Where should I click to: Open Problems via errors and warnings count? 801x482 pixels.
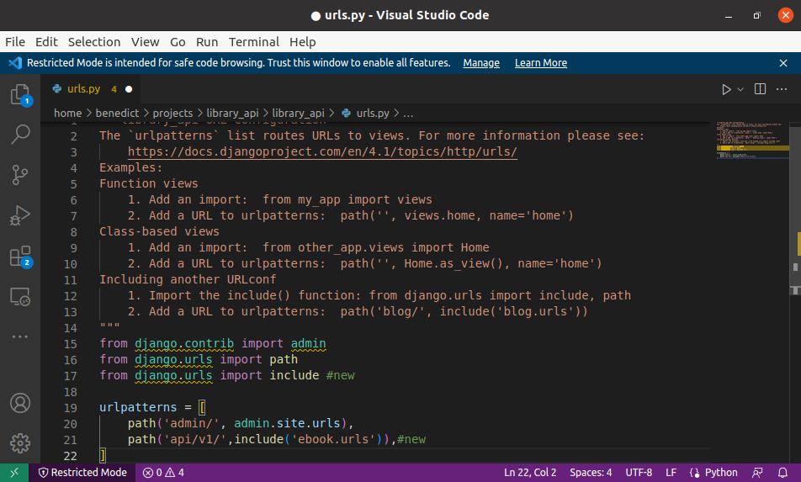pos(163,473)
